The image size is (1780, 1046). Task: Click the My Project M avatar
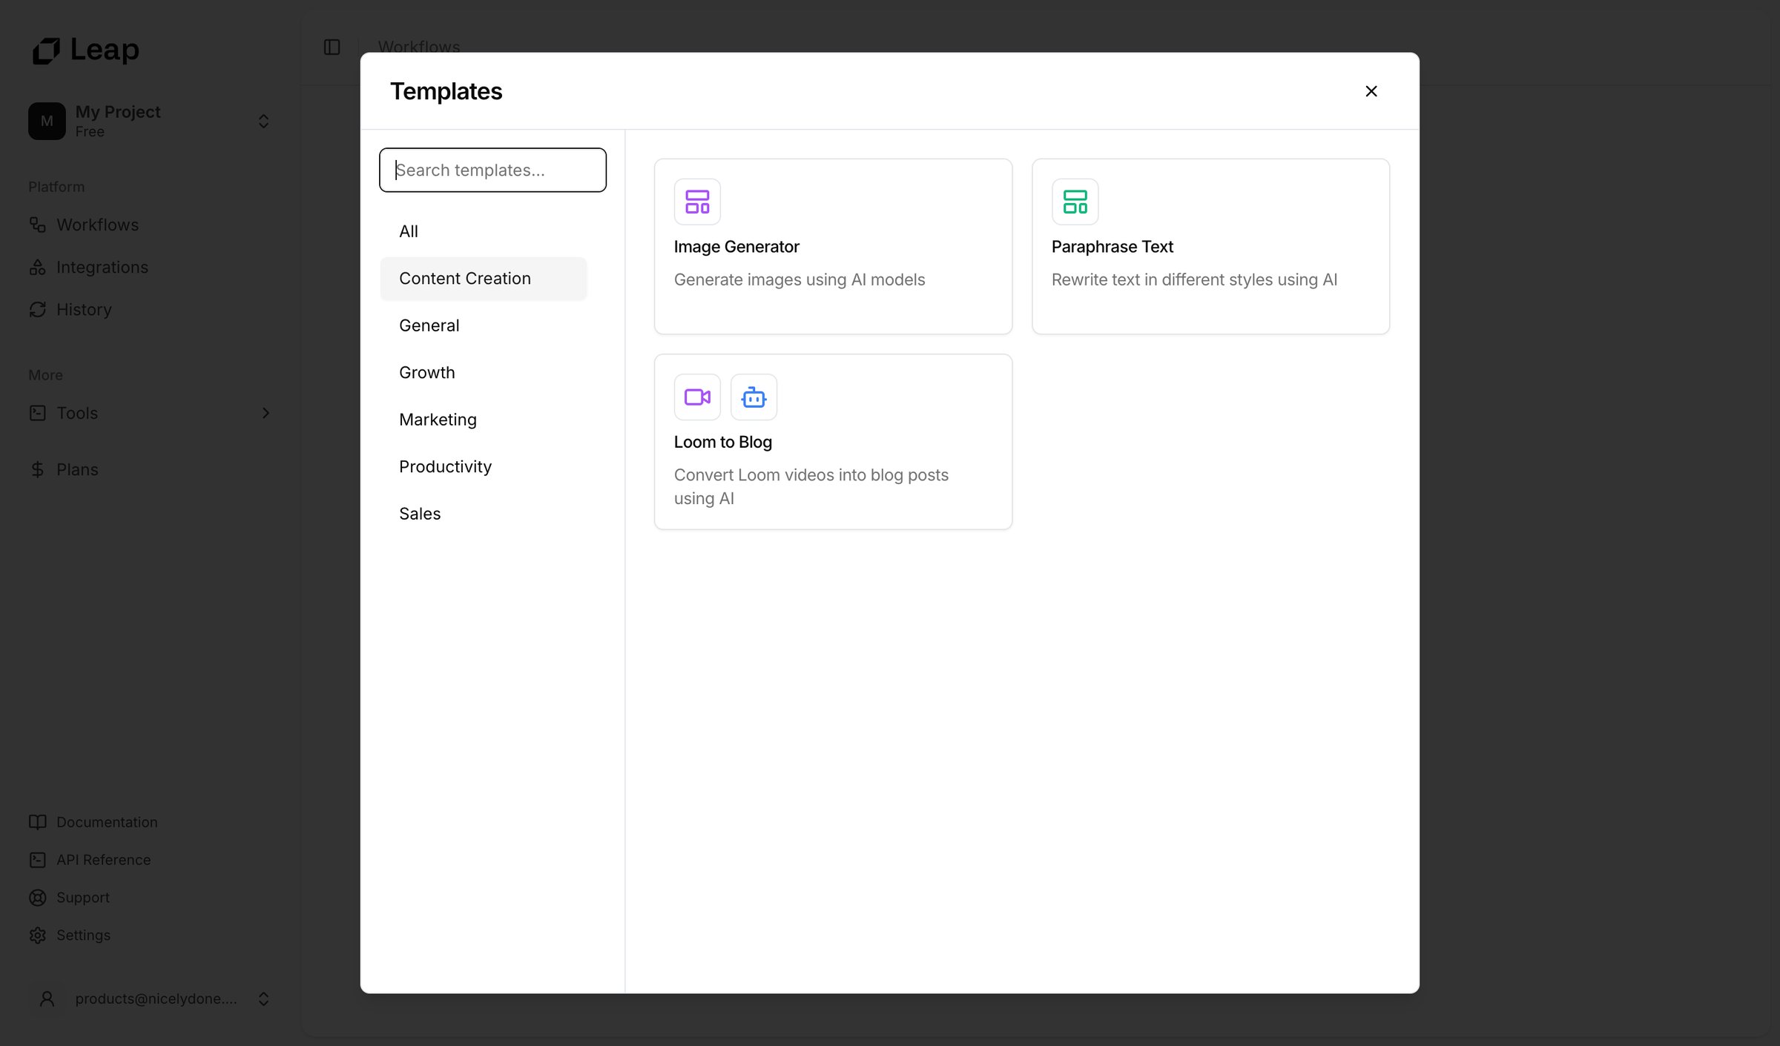(47, 121)
